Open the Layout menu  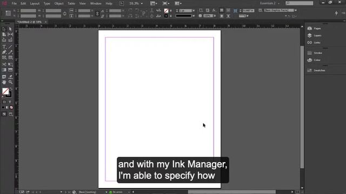[x=35, y=4]
